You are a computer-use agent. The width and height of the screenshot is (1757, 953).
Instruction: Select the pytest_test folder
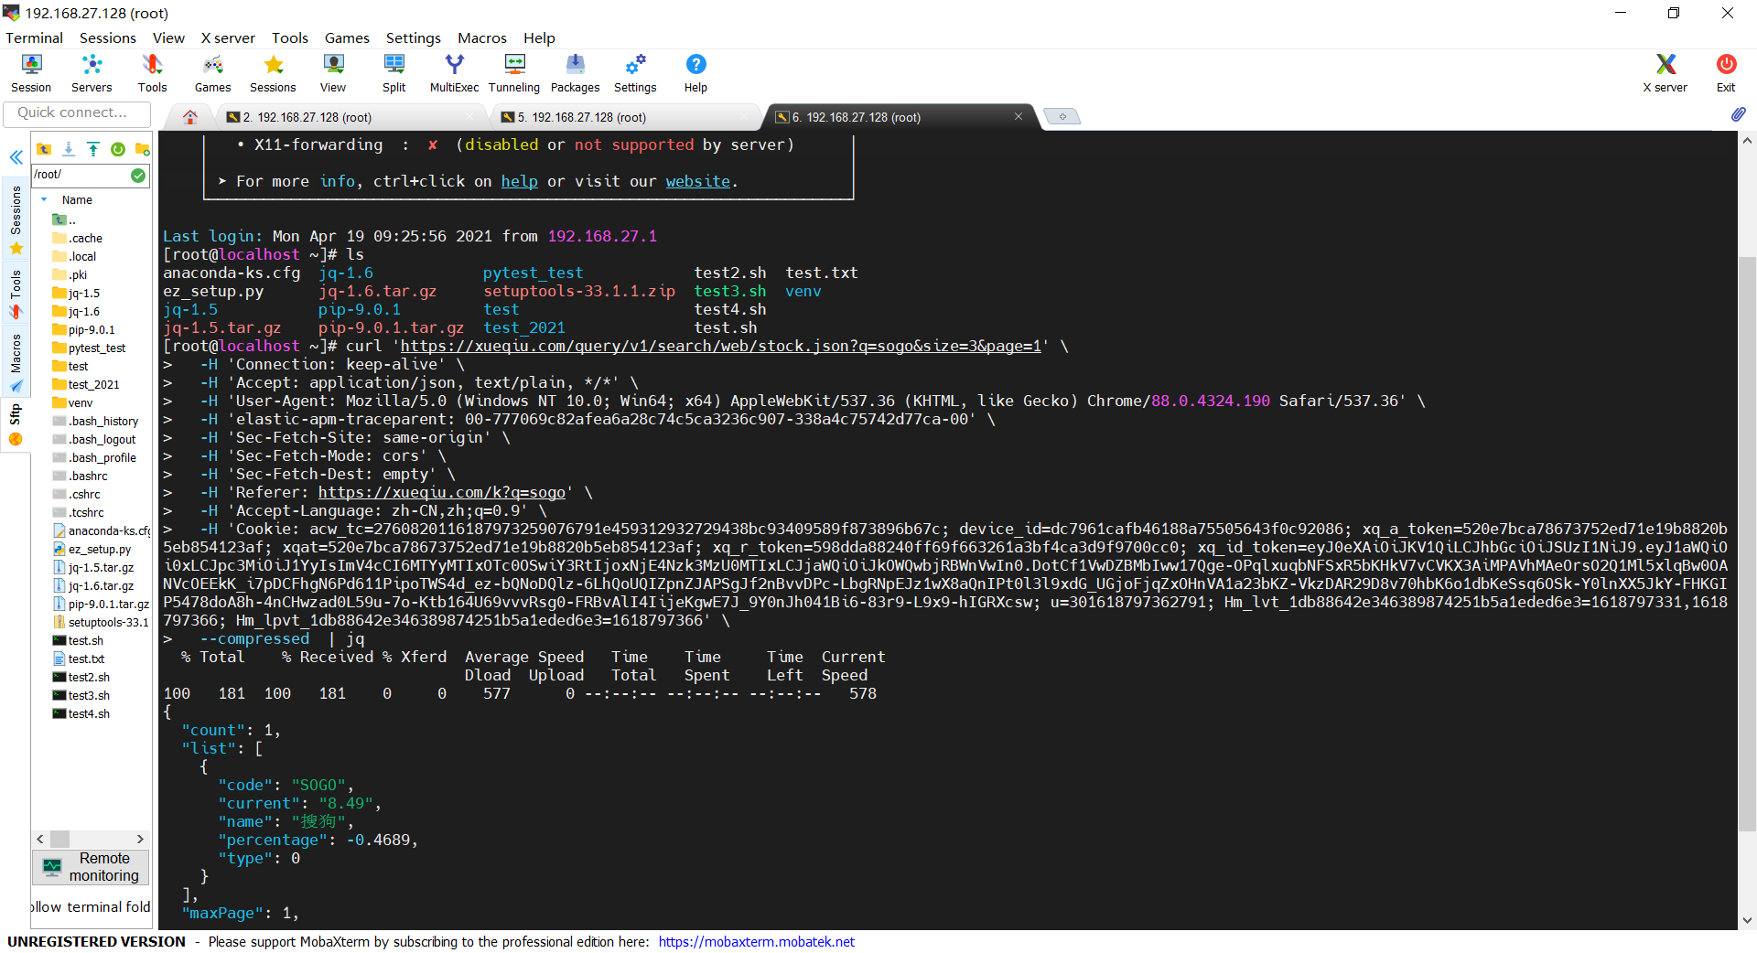click(89, 348)
